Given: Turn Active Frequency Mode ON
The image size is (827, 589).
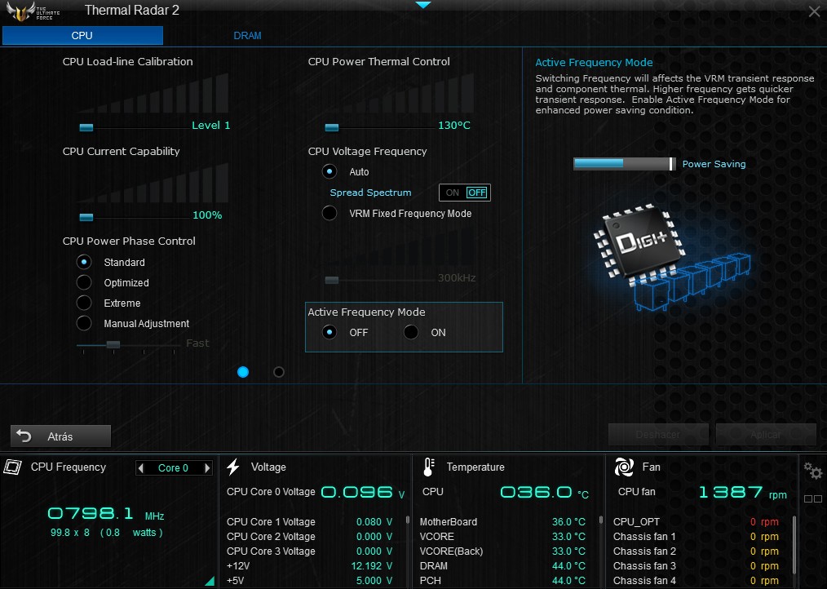Looking at the screenshot, I should click(411, 332).
